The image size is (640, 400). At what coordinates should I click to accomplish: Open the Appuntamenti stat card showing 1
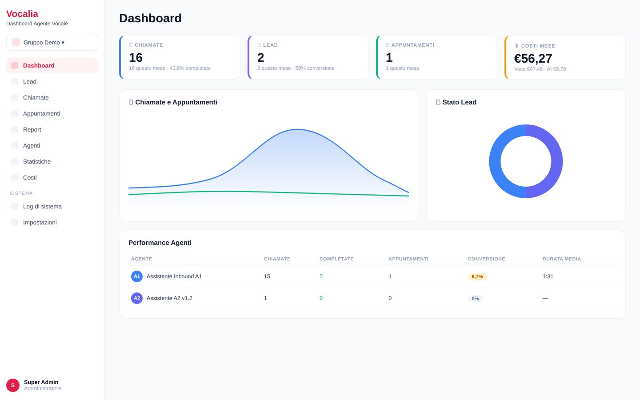(x=436, y=57)
